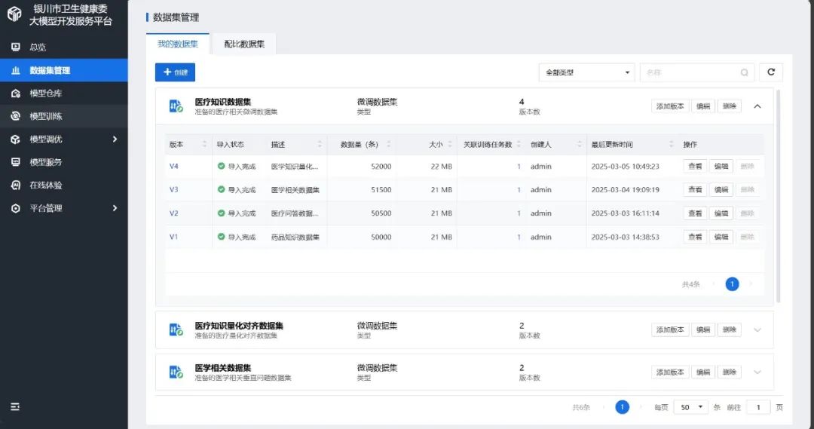Open the V3 version link
This screenshot has height=429, width=814.
point(174,190)
